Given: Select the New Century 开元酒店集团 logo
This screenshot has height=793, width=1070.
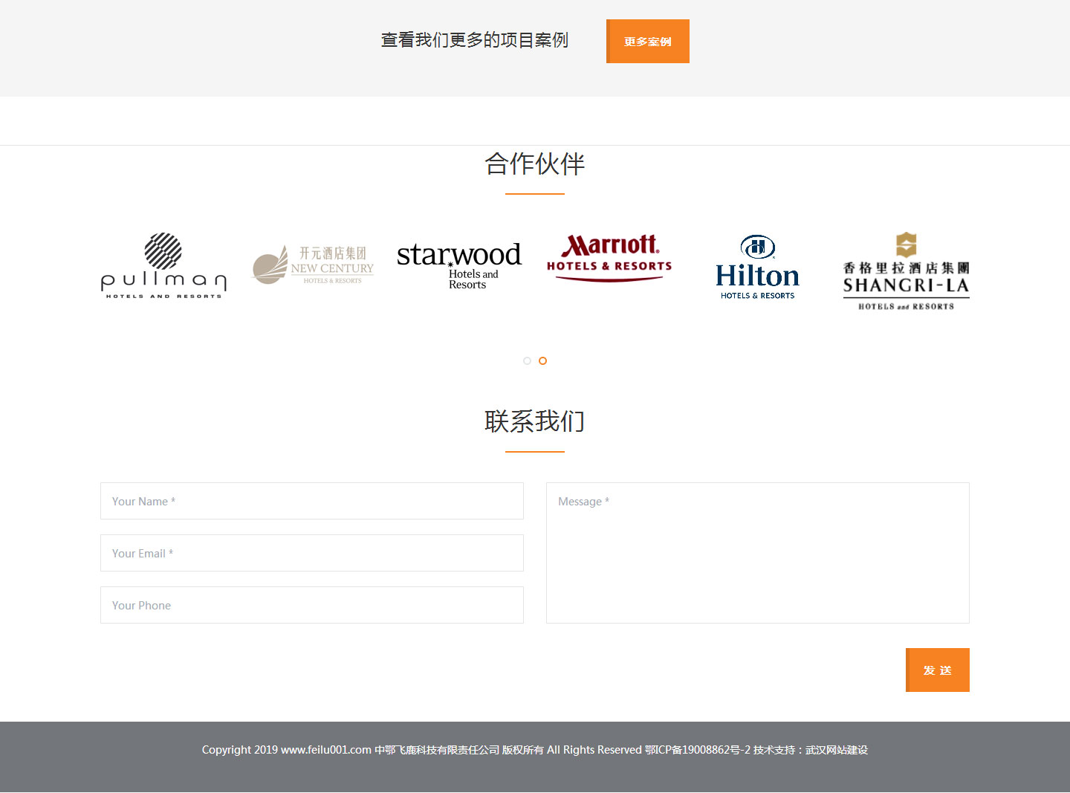Looking at the screenshot, I should pos(312,265).
